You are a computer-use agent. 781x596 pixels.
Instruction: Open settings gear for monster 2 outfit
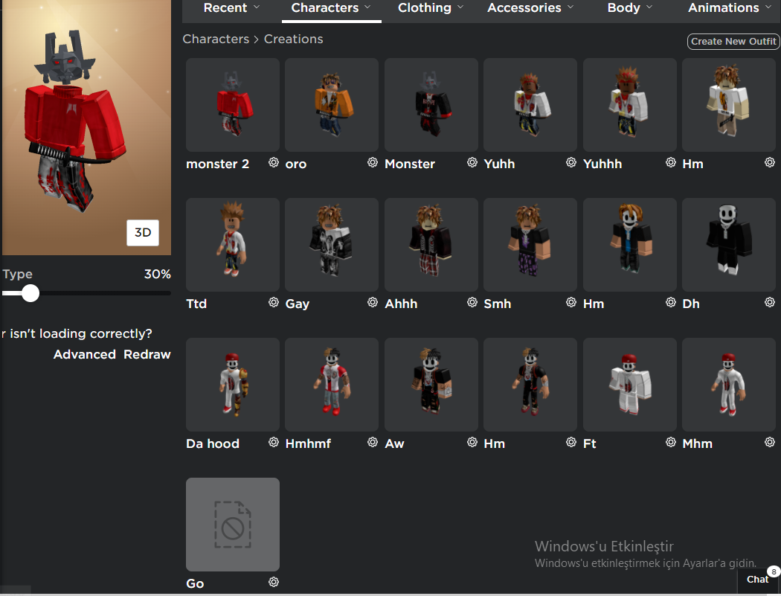pos(274,162)
